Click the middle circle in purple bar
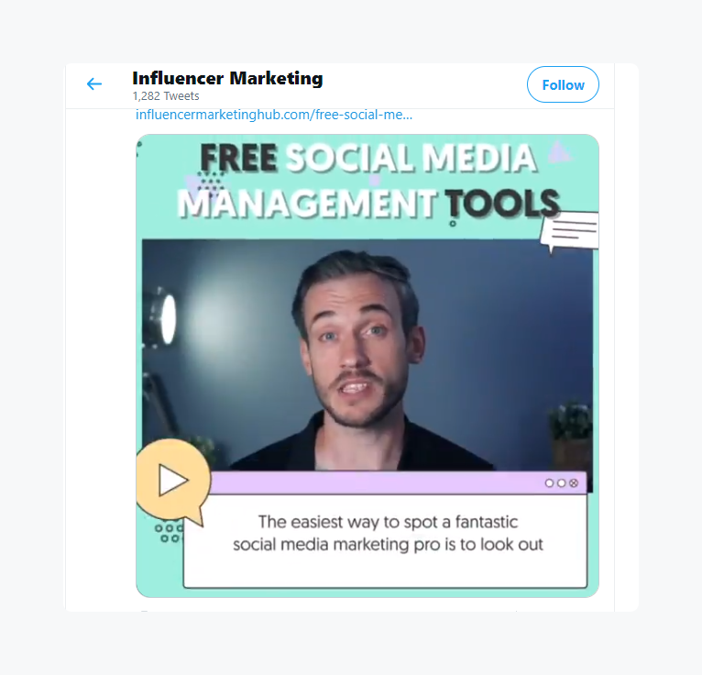Screen dimensions: 702x675 click(562, 482)
